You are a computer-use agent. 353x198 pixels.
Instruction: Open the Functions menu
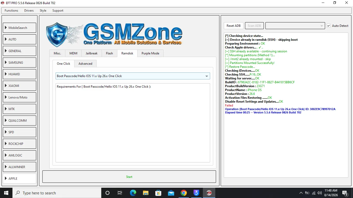(11, 11)
